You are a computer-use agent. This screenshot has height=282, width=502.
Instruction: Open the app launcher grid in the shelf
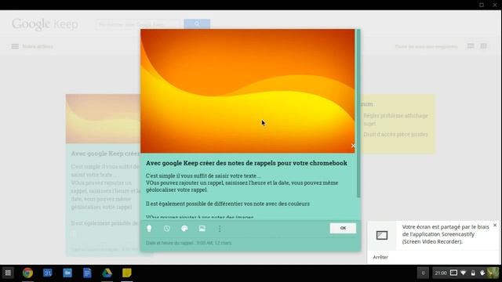pyautogui.click(x=8, y=273)
